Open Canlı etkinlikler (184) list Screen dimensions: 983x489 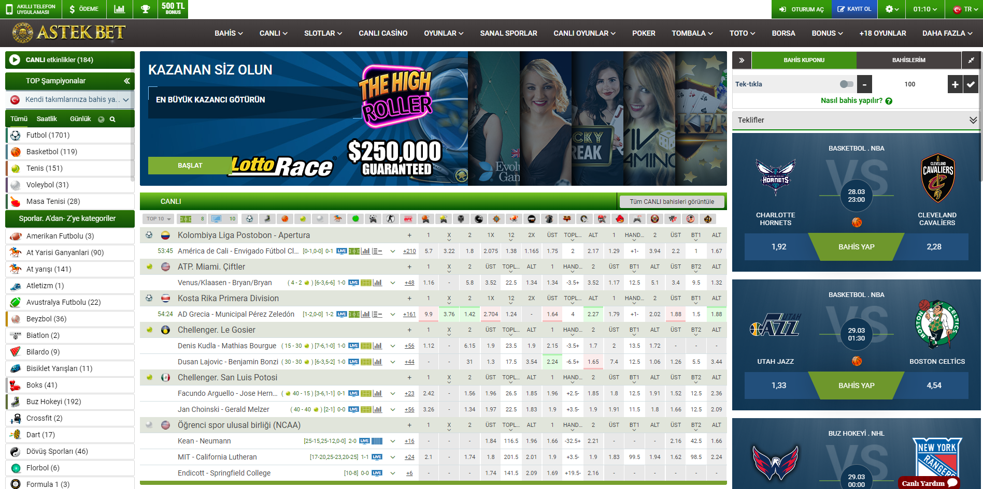(x=70, y=60)
